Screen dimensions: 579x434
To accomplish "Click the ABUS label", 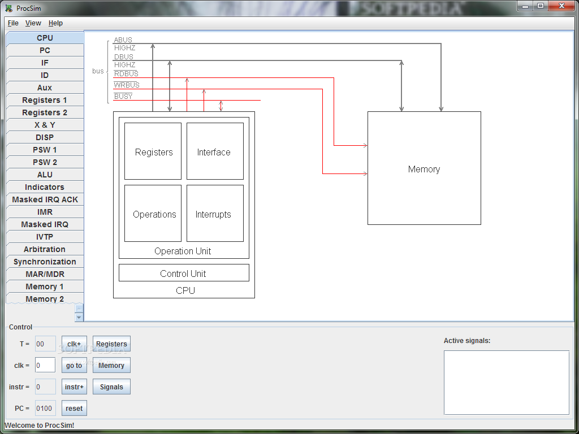I will (123, 40).
